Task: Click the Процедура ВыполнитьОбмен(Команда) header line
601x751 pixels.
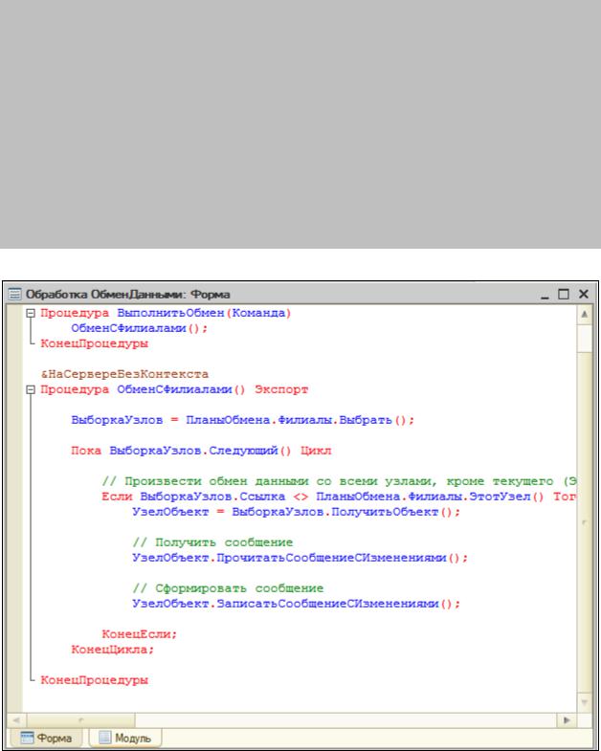Action: [x=166, y=313]
